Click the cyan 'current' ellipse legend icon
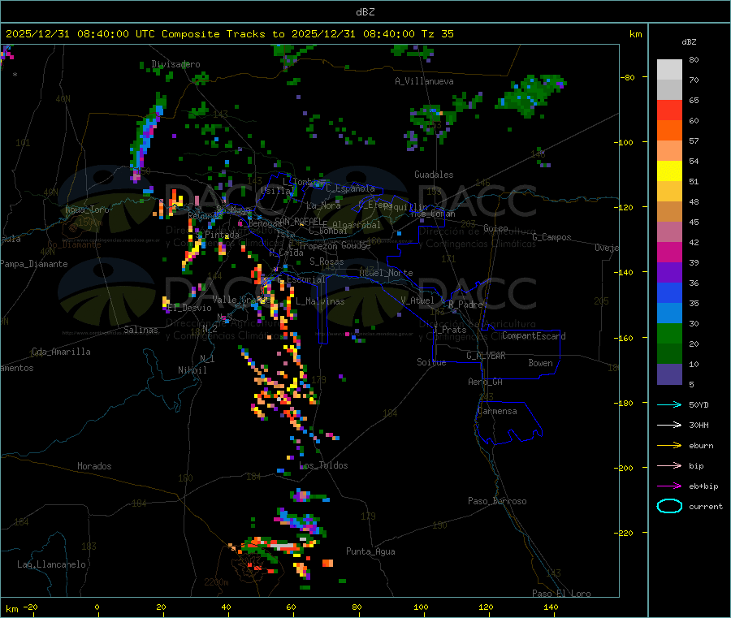731x618 pixels. pos(669,506)
